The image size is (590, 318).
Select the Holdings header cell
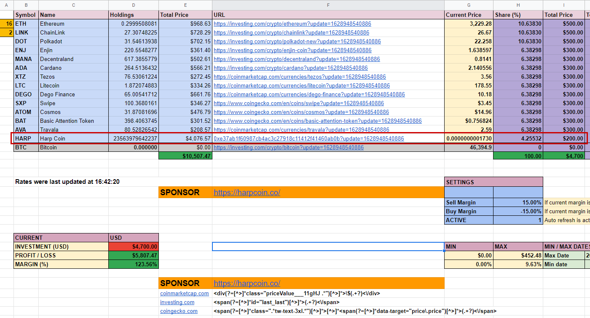pos(134,15)
